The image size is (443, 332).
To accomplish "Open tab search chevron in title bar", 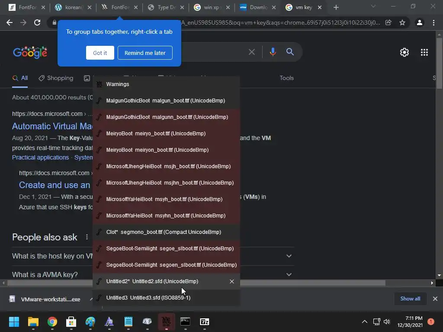I will 373,6.
